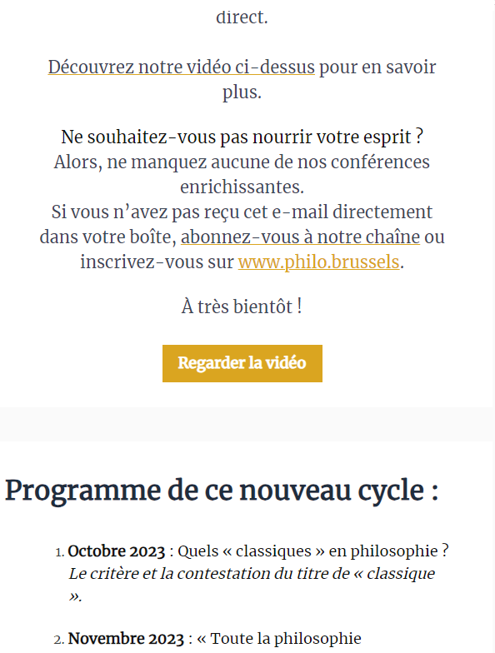Screen dimensions: 495x653
Task: Click the 'Ne souhaitez-vous pas nourrir votre esprit' line
Action: tap(242, 137)
